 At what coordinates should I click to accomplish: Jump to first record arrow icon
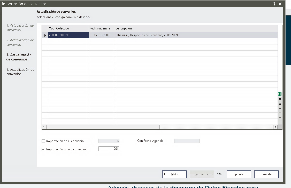280,99
